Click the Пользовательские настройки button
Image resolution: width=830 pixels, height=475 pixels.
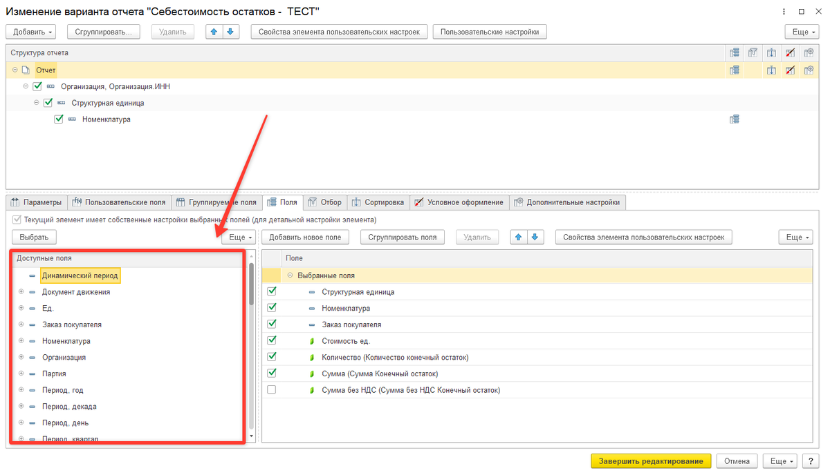[490, 32]
